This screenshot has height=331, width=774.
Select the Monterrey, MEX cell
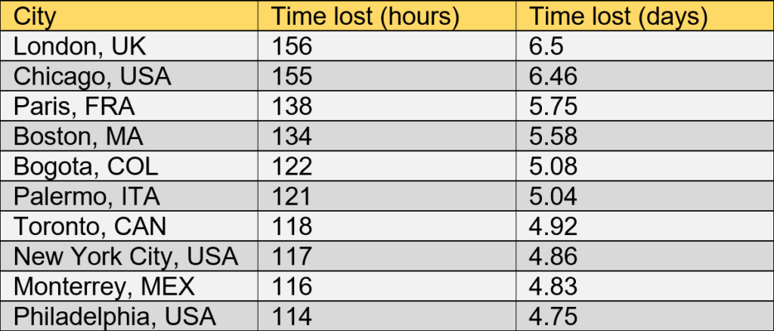tap(104, 287)
